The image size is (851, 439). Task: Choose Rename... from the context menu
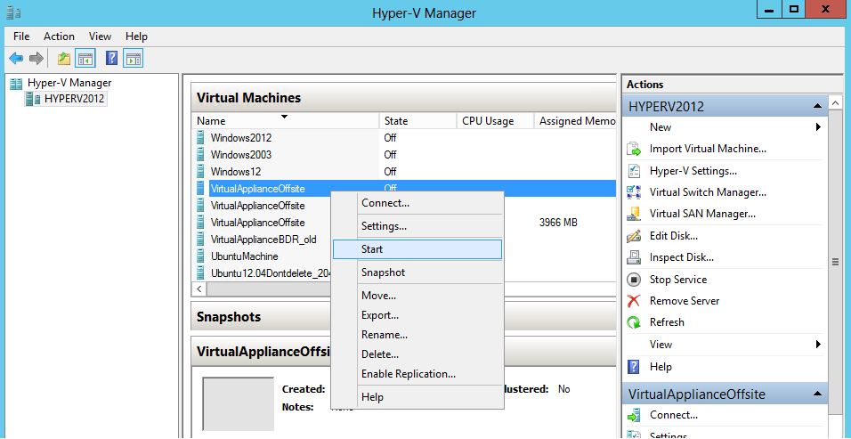(x=417, y=335)
